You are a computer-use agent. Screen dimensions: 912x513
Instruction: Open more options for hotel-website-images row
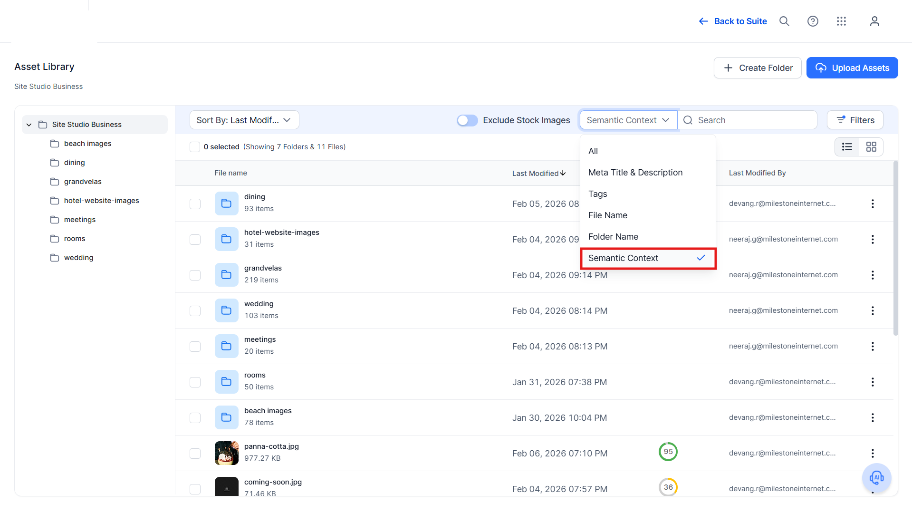click(873, 239)
